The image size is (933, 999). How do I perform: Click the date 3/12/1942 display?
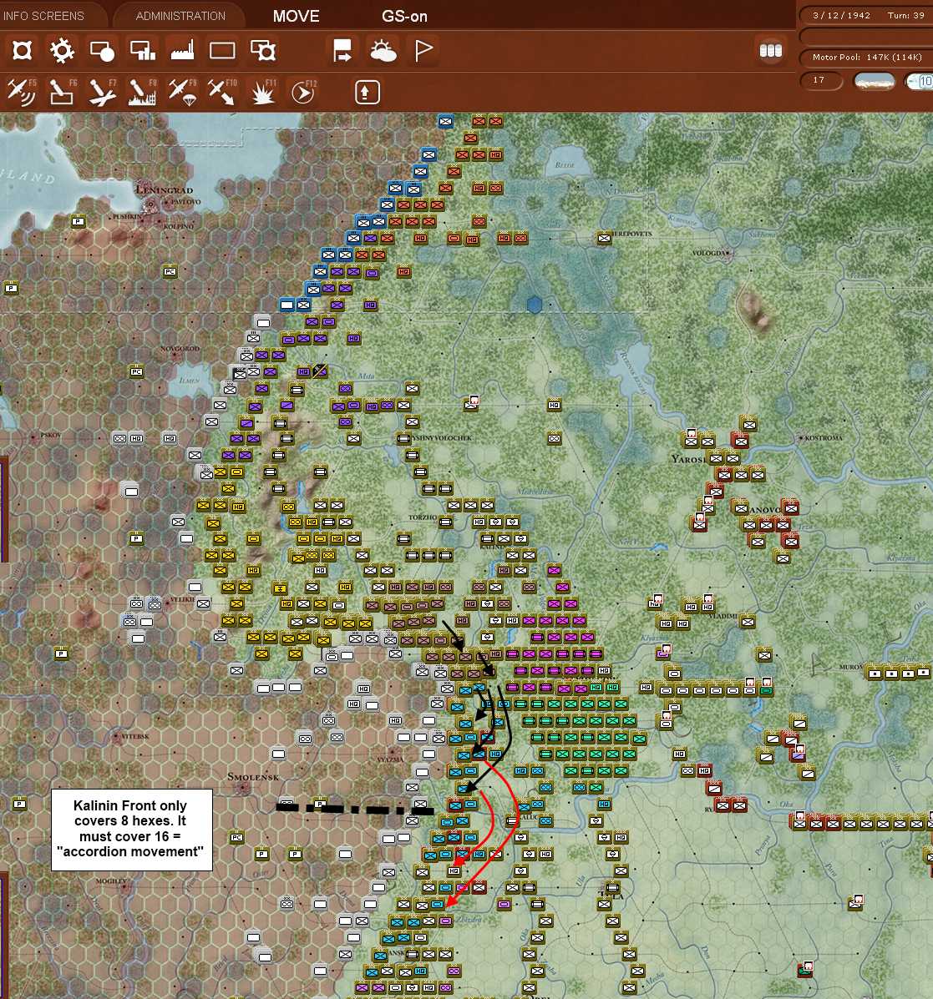click(841, 15)
